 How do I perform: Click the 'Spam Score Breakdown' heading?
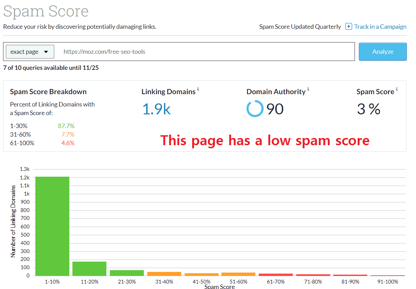48,92
